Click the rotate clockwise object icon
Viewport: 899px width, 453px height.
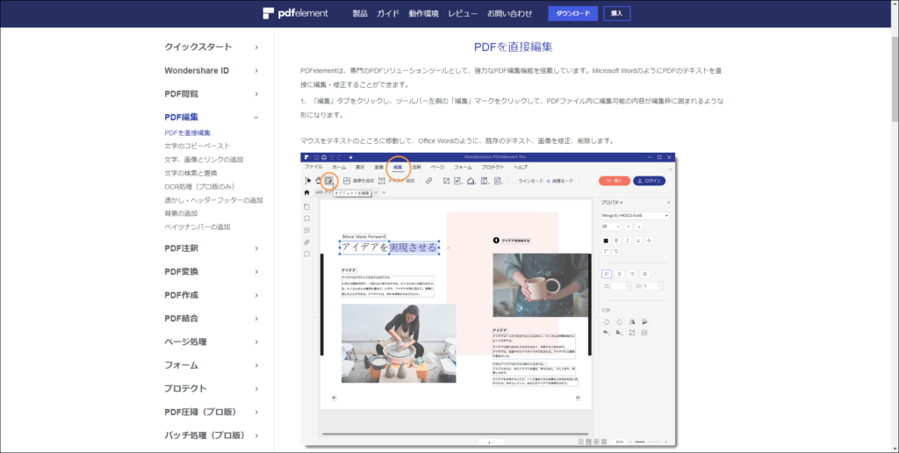619,321
